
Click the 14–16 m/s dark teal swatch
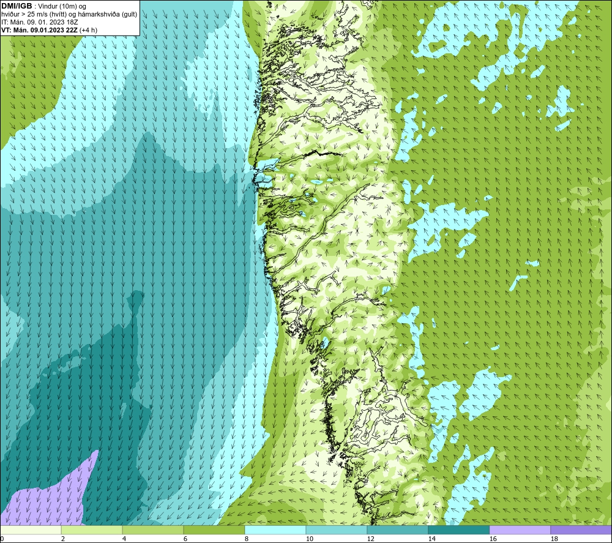[458, 530]
